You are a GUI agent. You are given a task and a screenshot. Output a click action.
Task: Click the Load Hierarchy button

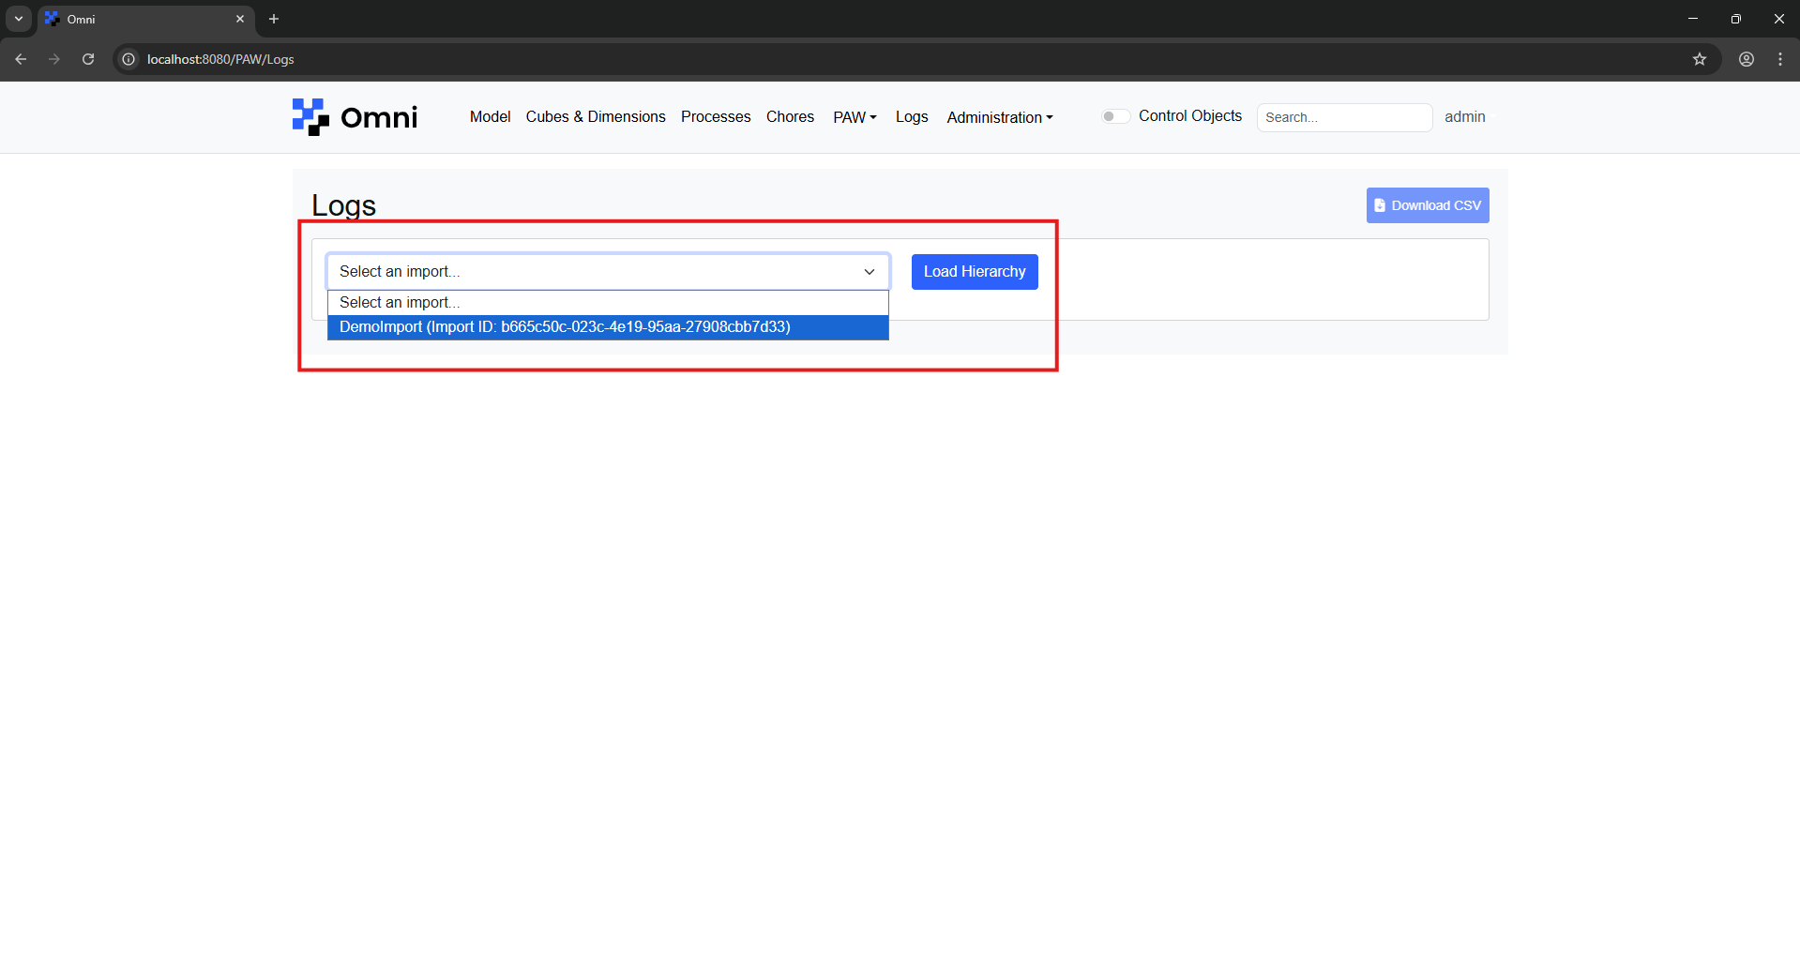[975, 272]
